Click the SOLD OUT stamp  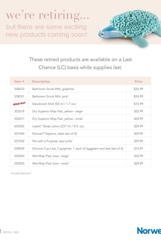tap(19, 104)
